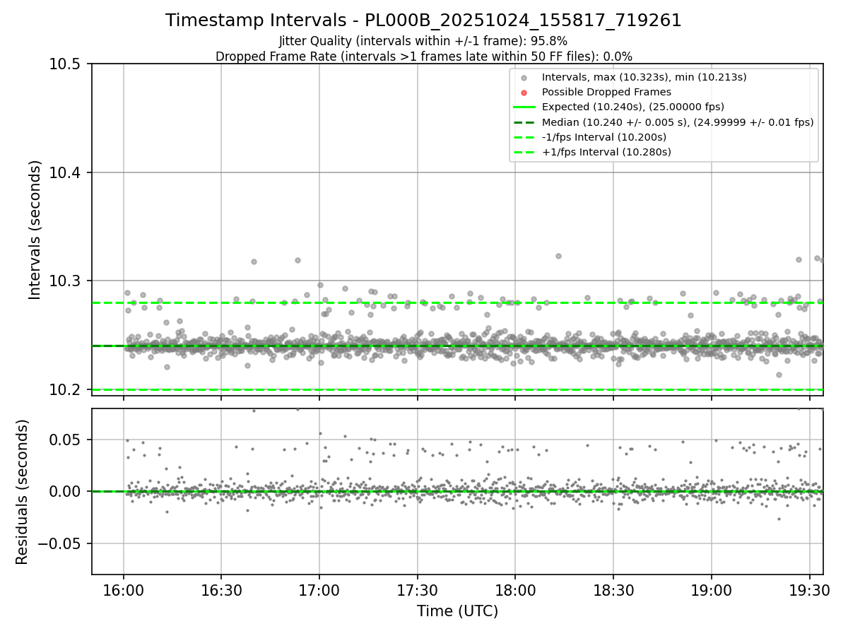Viewport: 848px width, 636px height.
Task: Click the x-axis tick label '18:00'
Action: coord(515,591)
